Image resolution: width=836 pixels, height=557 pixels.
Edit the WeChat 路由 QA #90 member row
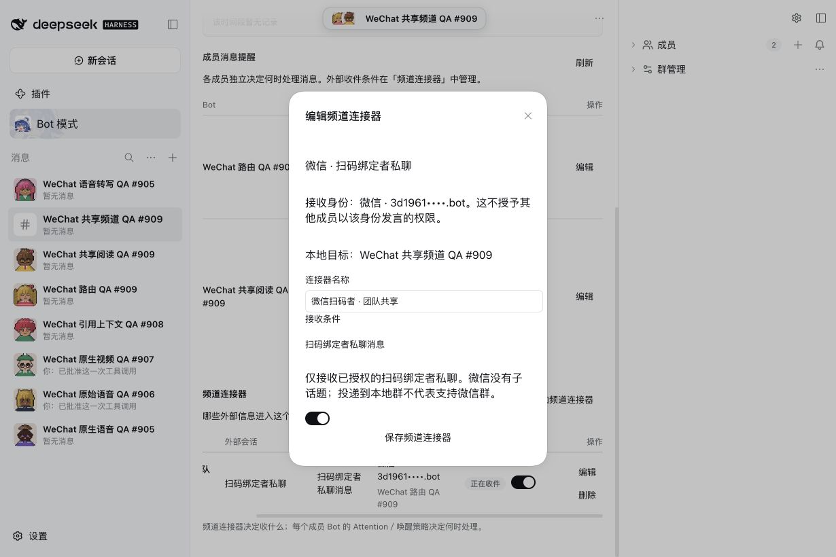click(585, 166)
